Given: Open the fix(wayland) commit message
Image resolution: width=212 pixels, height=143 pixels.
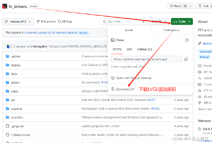Looking at the screenshot, I should coord(116,109).
